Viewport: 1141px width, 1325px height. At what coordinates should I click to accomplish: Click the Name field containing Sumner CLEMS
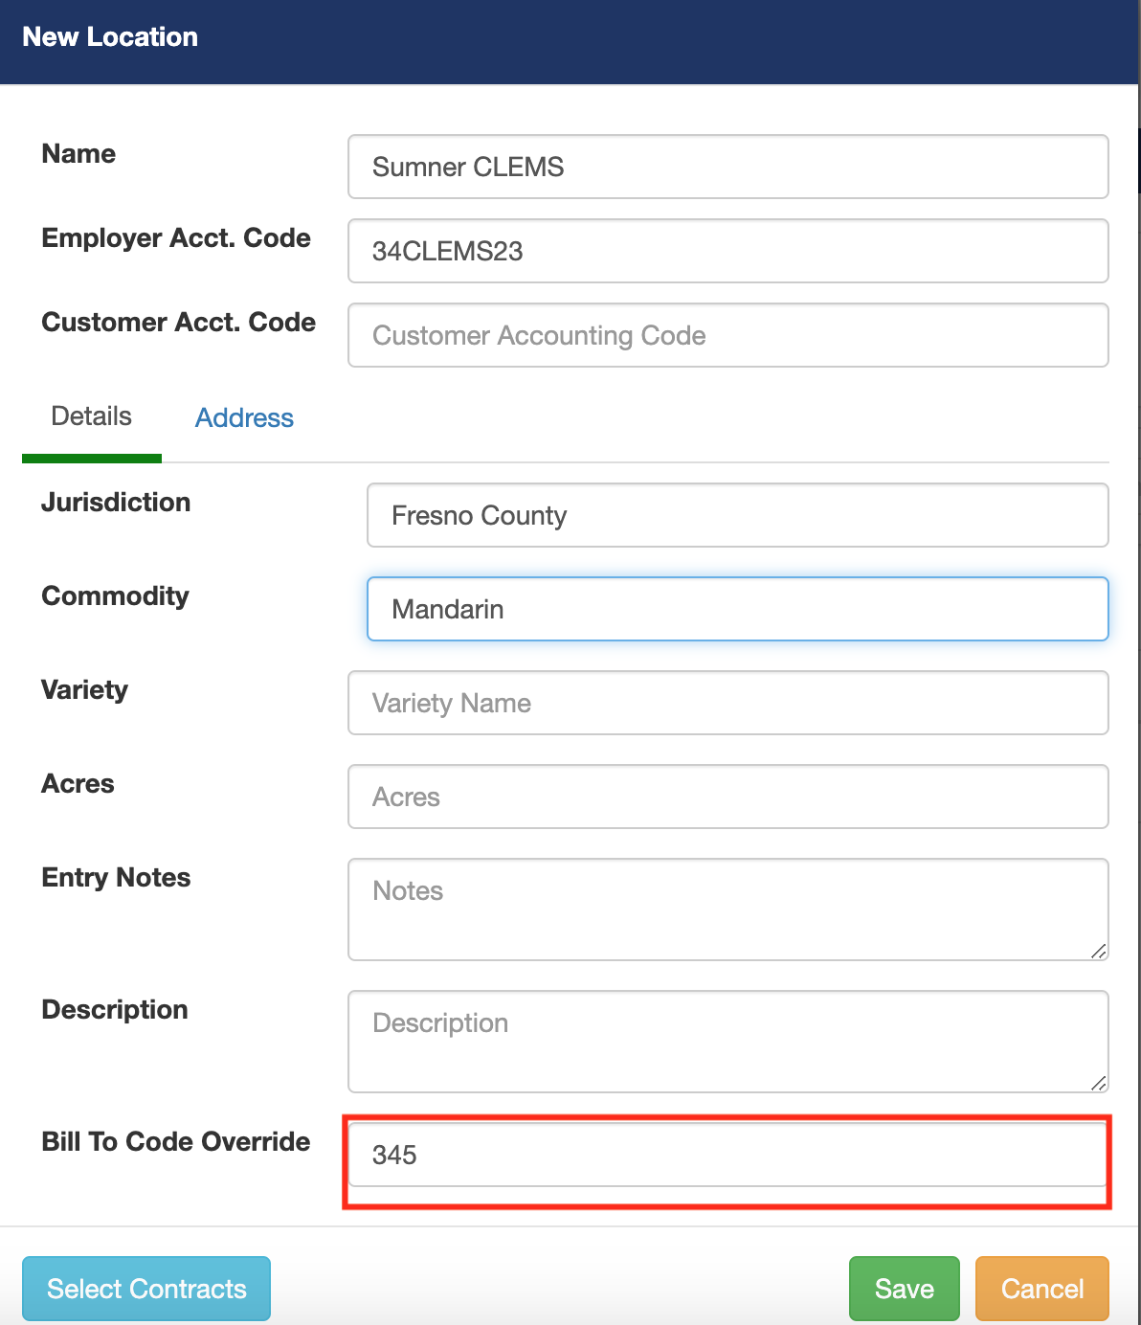pos(727,167)
